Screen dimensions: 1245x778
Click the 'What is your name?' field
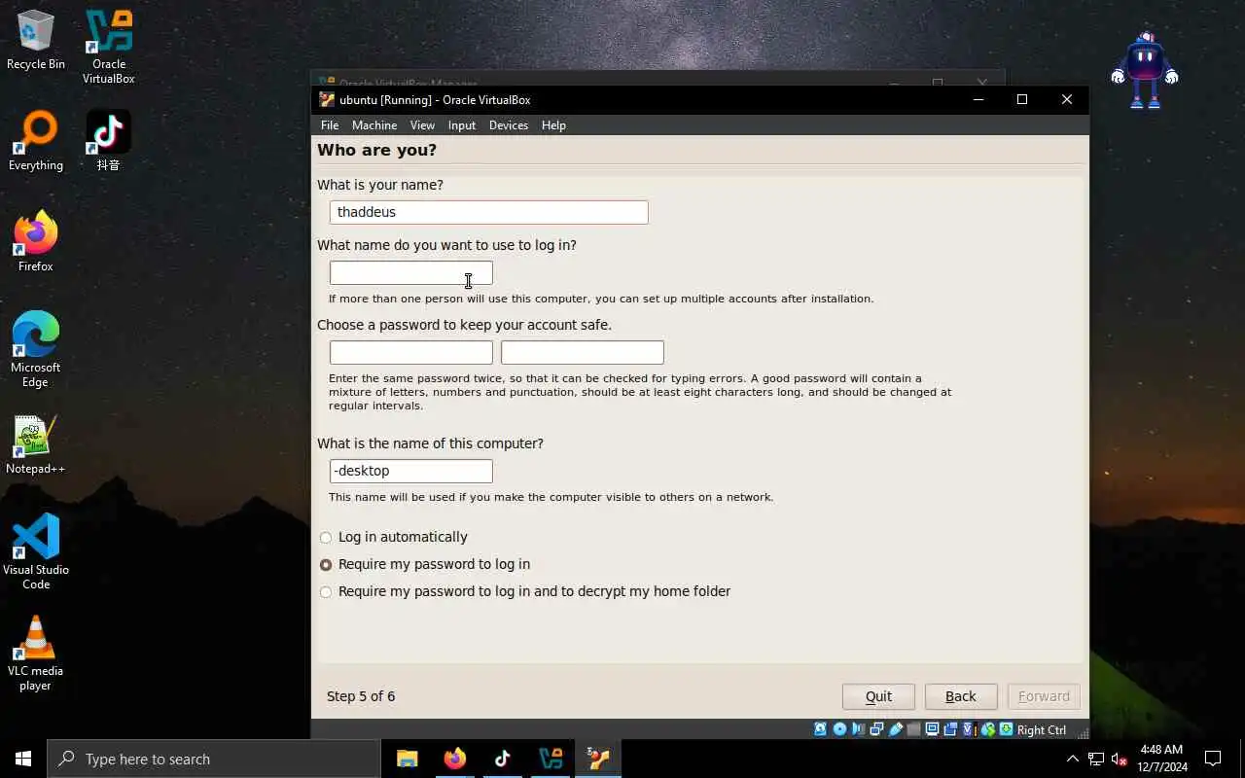tap(488, 212)
